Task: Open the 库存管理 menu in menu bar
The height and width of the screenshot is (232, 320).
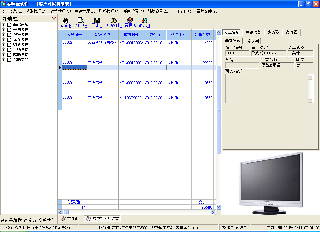Action: (85, 11)
